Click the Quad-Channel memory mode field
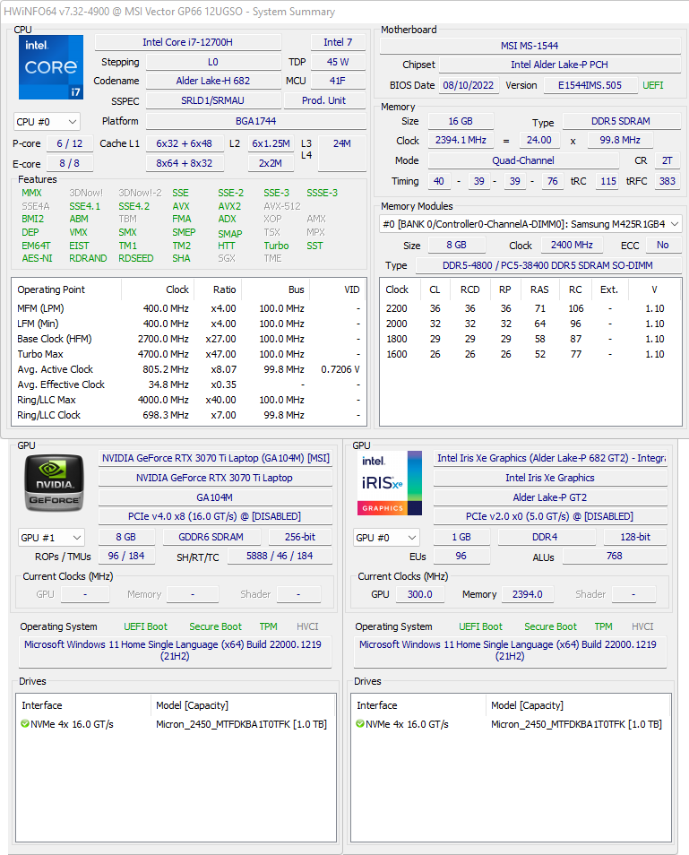Viewport: 689px width, 855px height. 522,160
